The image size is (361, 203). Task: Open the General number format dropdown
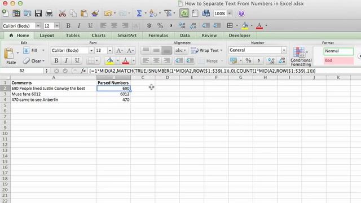tap(284, 50)
